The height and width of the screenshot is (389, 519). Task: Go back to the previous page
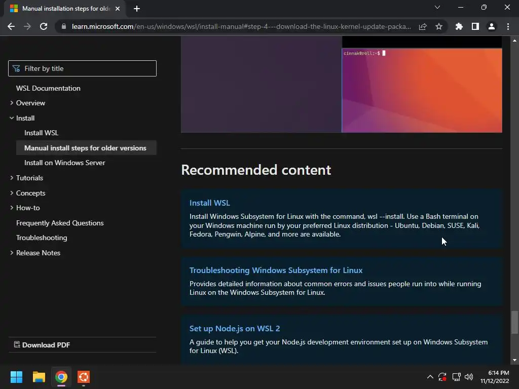pos(11,26)
